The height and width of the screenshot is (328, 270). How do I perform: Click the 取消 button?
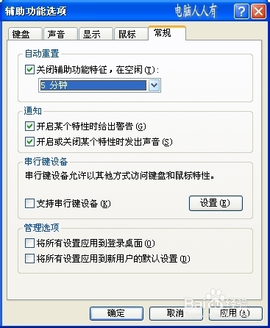click(176, 313)
